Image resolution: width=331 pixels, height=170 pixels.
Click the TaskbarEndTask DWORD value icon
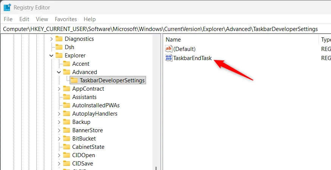[x=169, y=58]
